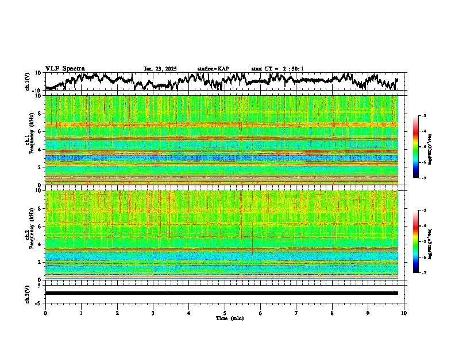Click tick label 10 on the Time axis
Image resolution: width=455 pixels, height=351 pixels.
404,313
